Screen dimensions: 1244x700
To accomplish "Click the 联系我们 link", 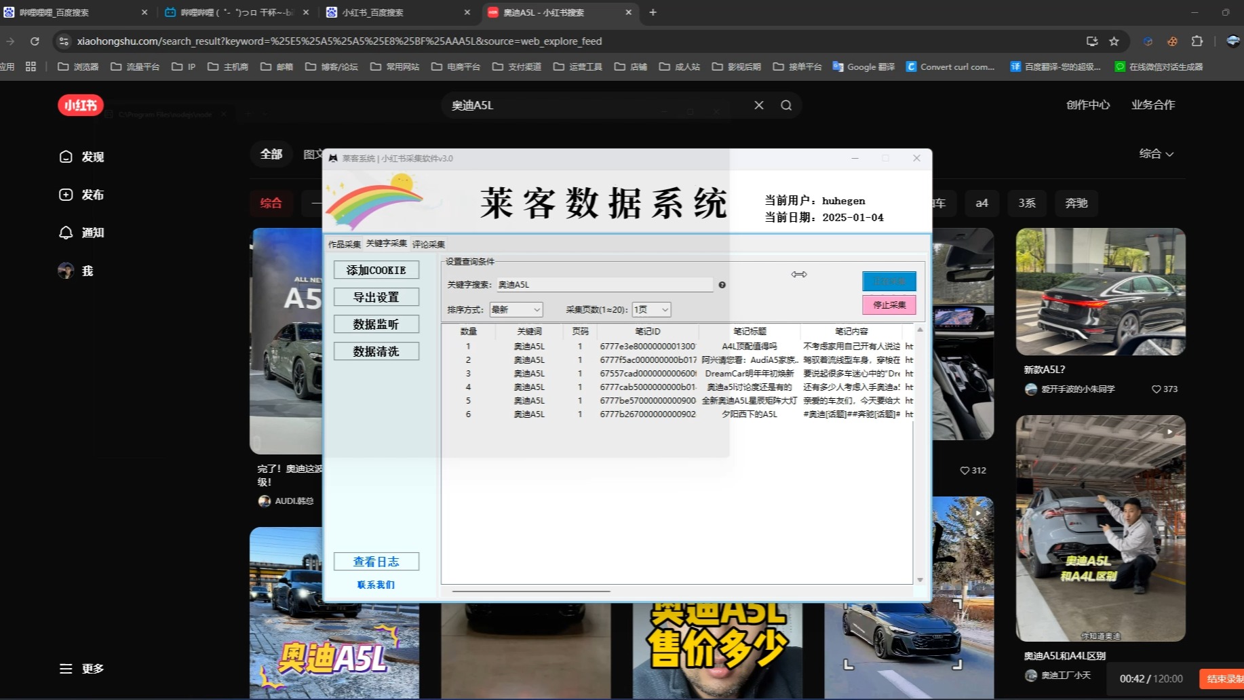I will pyautogui.click(x=376, y=585).
